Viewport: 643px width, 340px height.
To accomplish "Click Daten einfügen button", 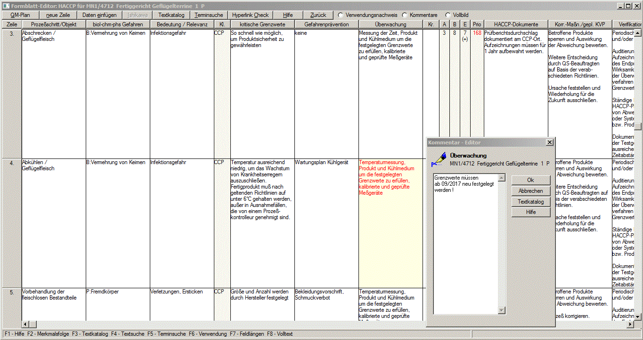I will tap(99, 15).
